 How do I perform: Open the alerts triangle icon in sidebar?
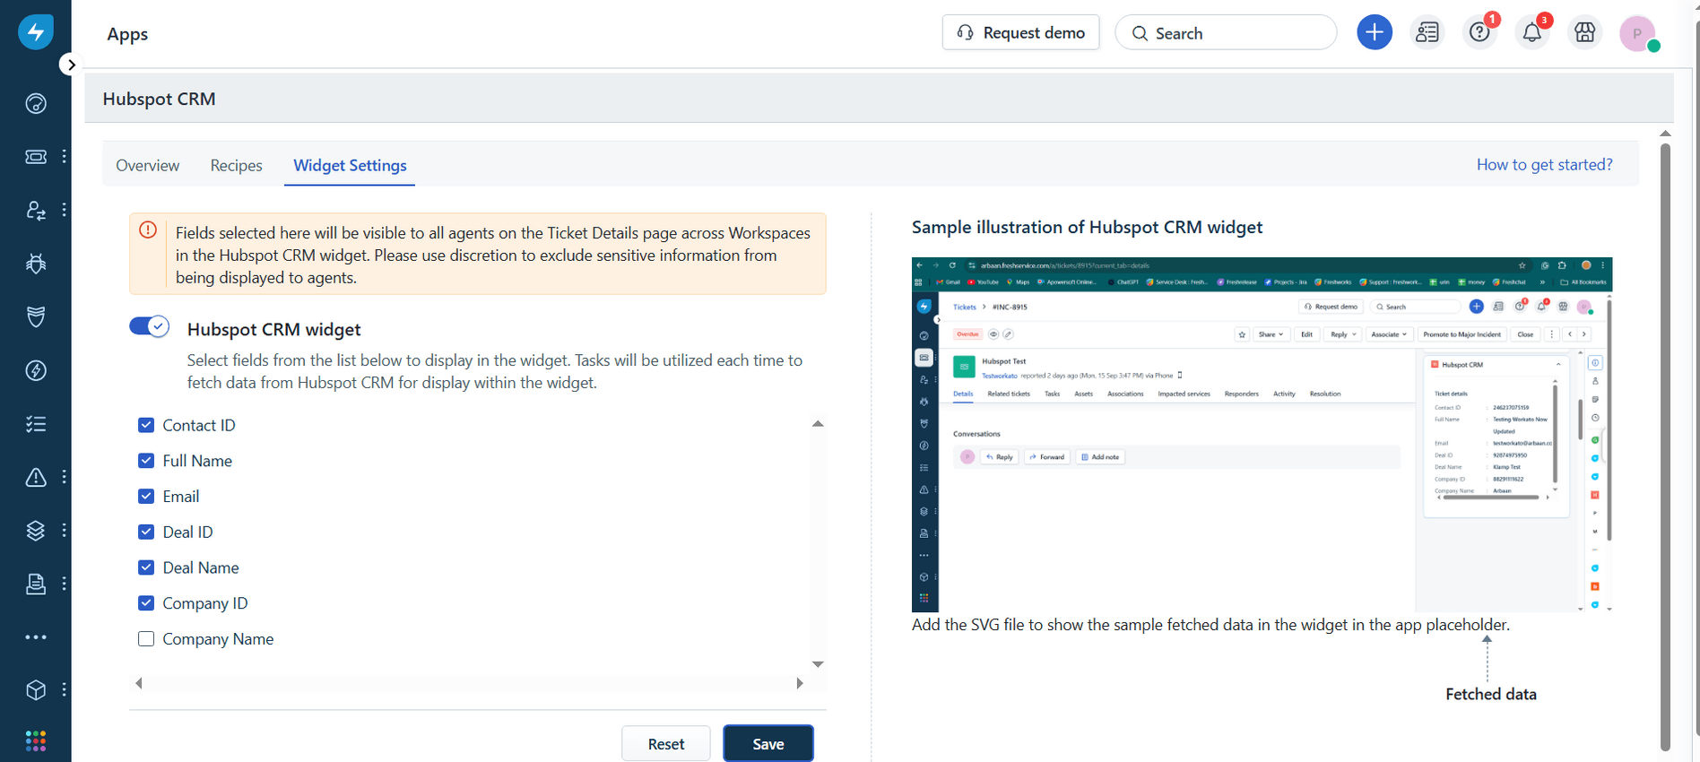pyautogui.click(x=36, y=477)
